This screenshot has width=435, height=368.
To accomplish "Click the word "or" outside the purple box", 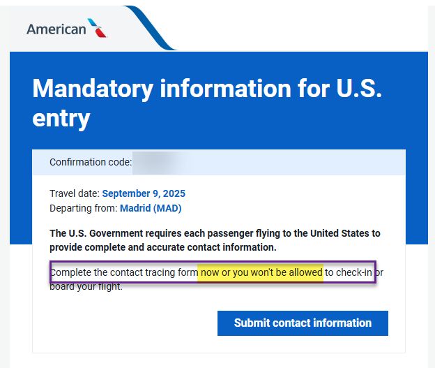I will [x=379, y=272].
